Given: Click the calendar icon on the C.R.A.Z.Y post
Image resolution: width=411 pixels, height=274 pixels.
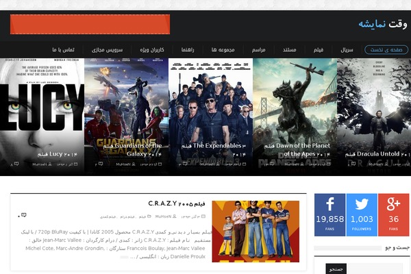Looking at the screenshot, I should 203,216.
